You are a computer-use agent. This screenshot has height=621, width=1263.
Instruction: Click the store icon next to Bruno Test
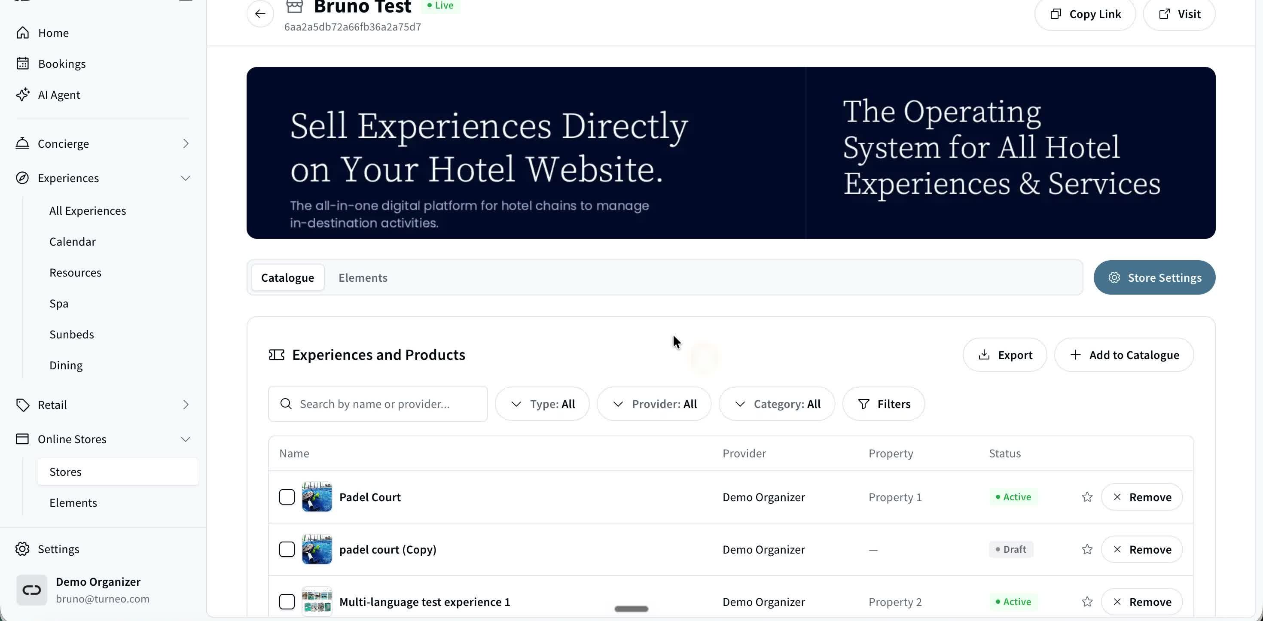(294, 6)
